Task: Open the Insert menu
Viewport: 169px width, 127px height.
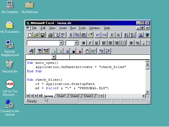Action: [x=63, y=28]
